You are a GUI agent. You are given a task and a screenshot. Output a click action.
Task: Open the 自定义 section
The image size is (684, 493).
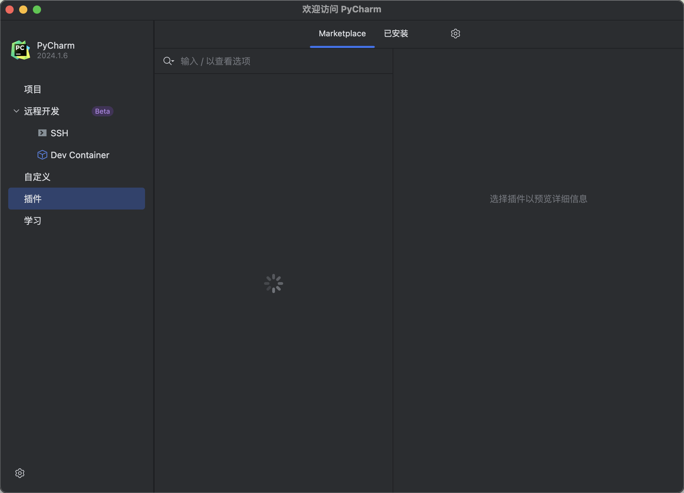37,177
